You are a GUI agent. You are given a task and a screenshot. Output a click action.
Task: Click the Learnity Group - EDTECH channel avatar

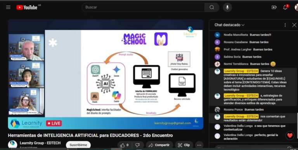(12, 144)
